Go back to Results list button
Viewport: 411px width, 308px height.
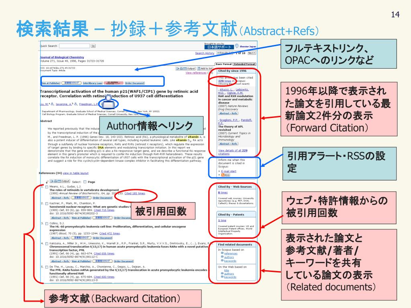225,53
